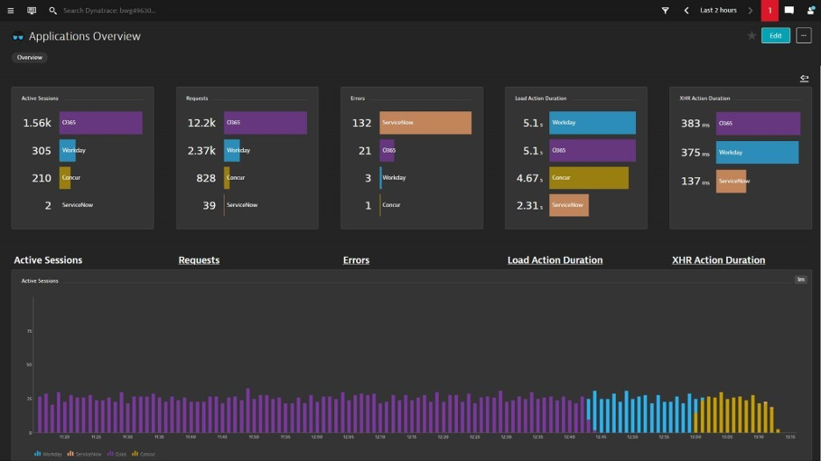
Task: Open the Last 2 hours timeframe selector
Action: [x=718, y=11]
